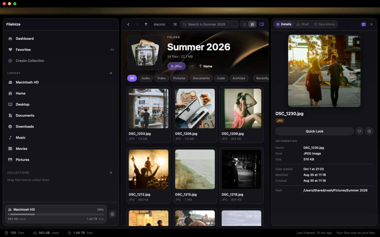Open Movies in library
Viewport: 380px width, 237px height.
(x=61, y=149)
